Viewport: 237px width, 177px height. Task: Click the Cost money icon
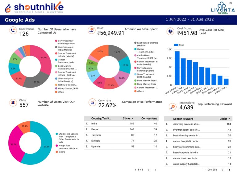point(91,30)
